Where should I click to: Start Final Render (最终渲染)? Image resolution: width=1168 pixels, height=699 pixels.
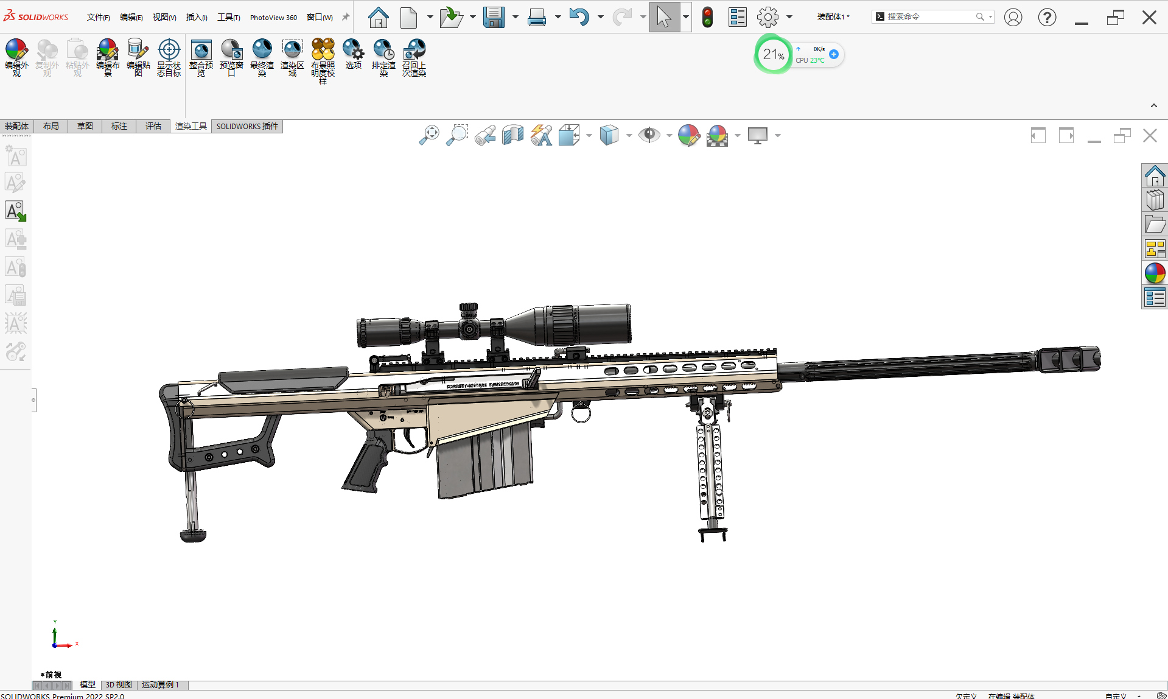point(262,58)
